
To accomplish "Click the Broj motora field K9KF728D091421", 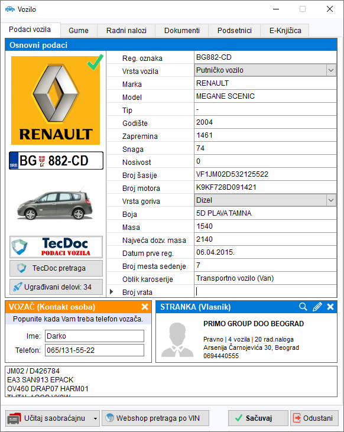I will click(x=265, y=187).
